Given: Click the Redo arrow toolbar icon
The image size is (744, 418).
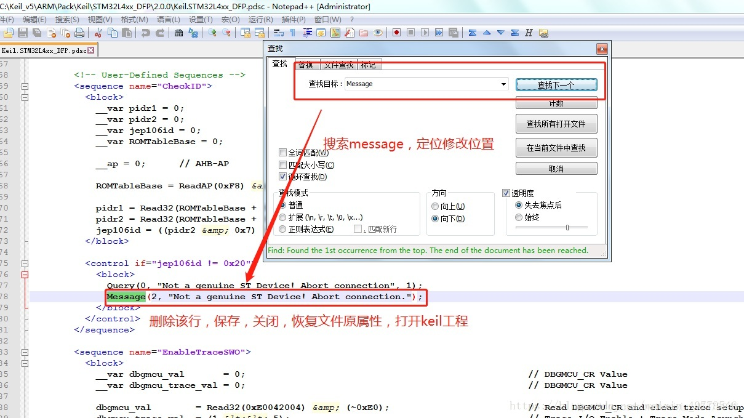Looking at the screenshot, I should point(160,32).
